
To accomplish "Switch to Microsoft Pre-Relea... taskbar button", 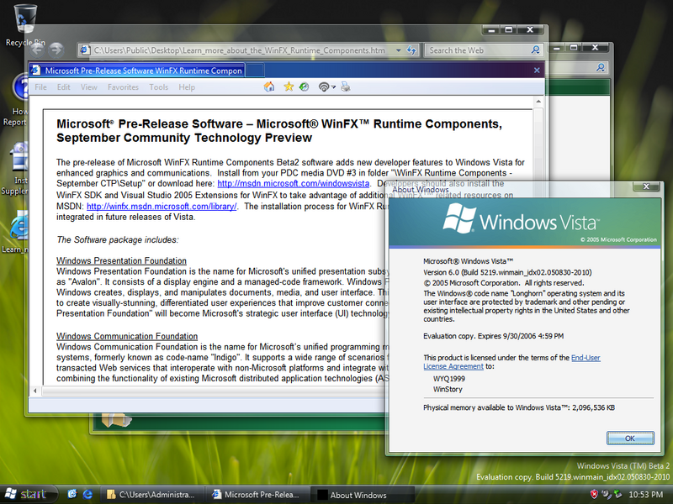I will (x=257, y=495).
